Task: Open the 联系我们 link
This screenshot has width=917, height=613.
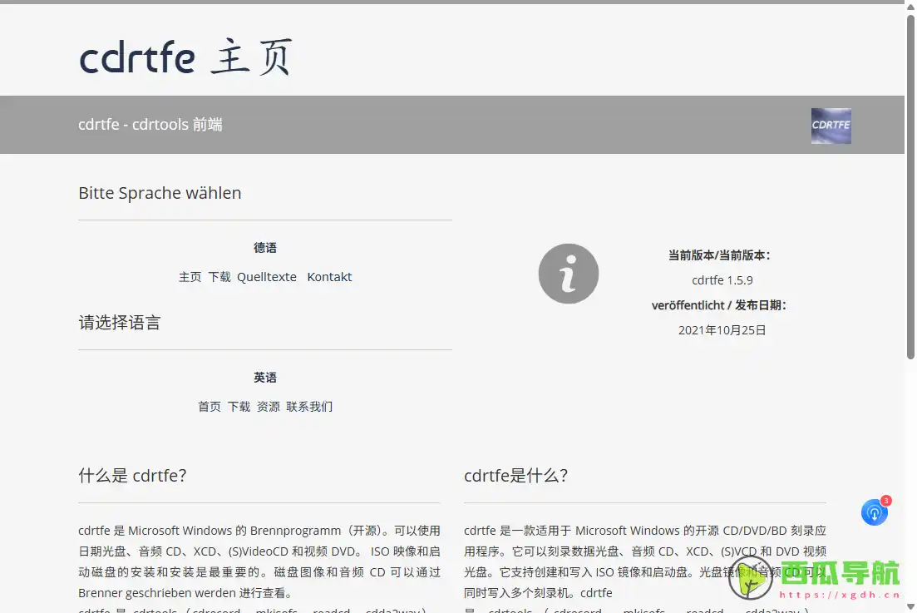Action: pyautogui.click(x=309, y=407)
